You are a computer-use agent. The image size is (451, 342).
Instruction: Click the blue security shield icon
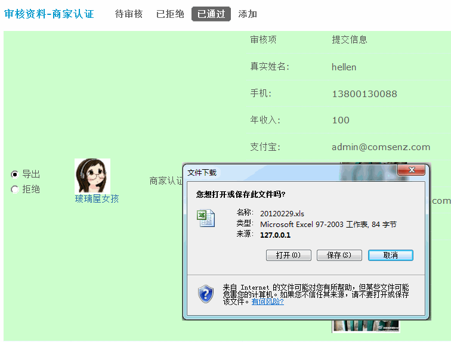(206, 294)
